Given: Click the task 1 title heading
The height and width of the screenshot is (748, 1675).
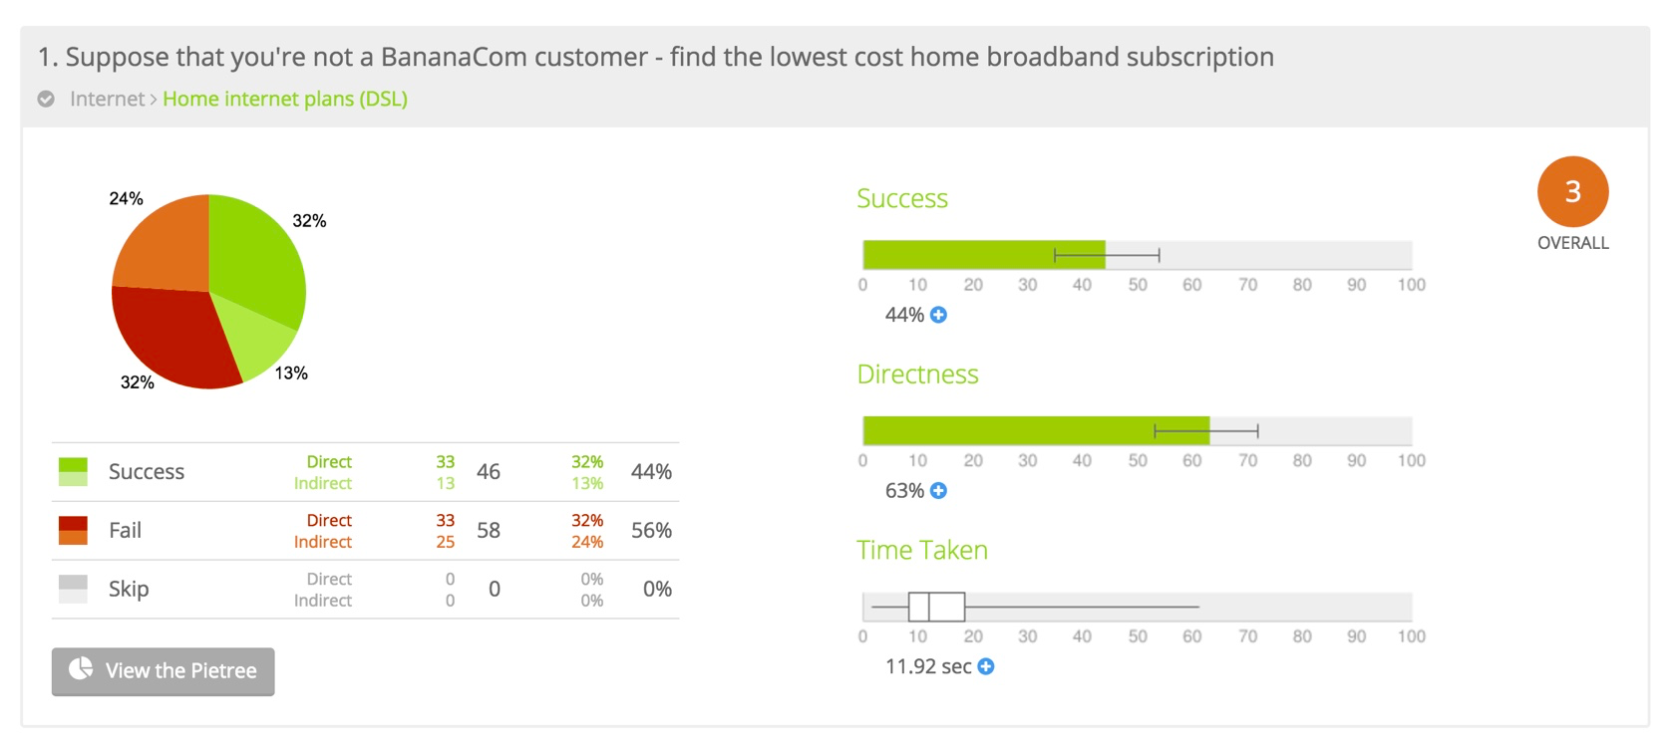Looking at the screenshot, I should click(656, 57).
